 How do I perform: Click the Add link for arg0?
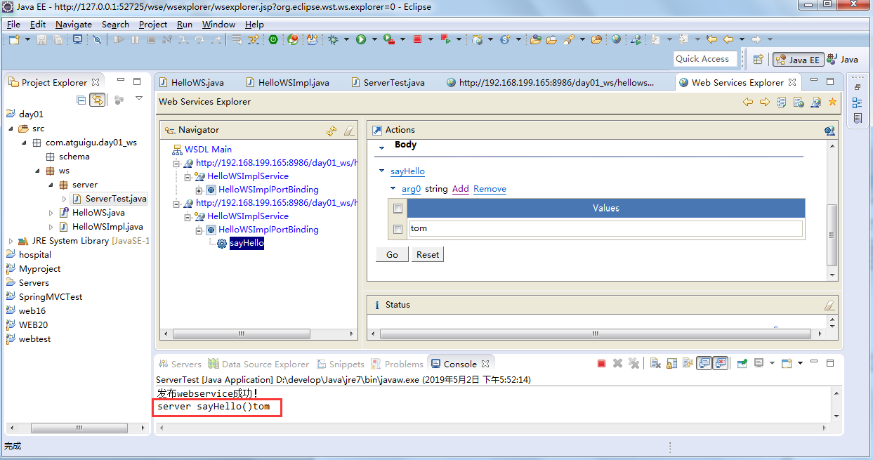coord(461,189)
